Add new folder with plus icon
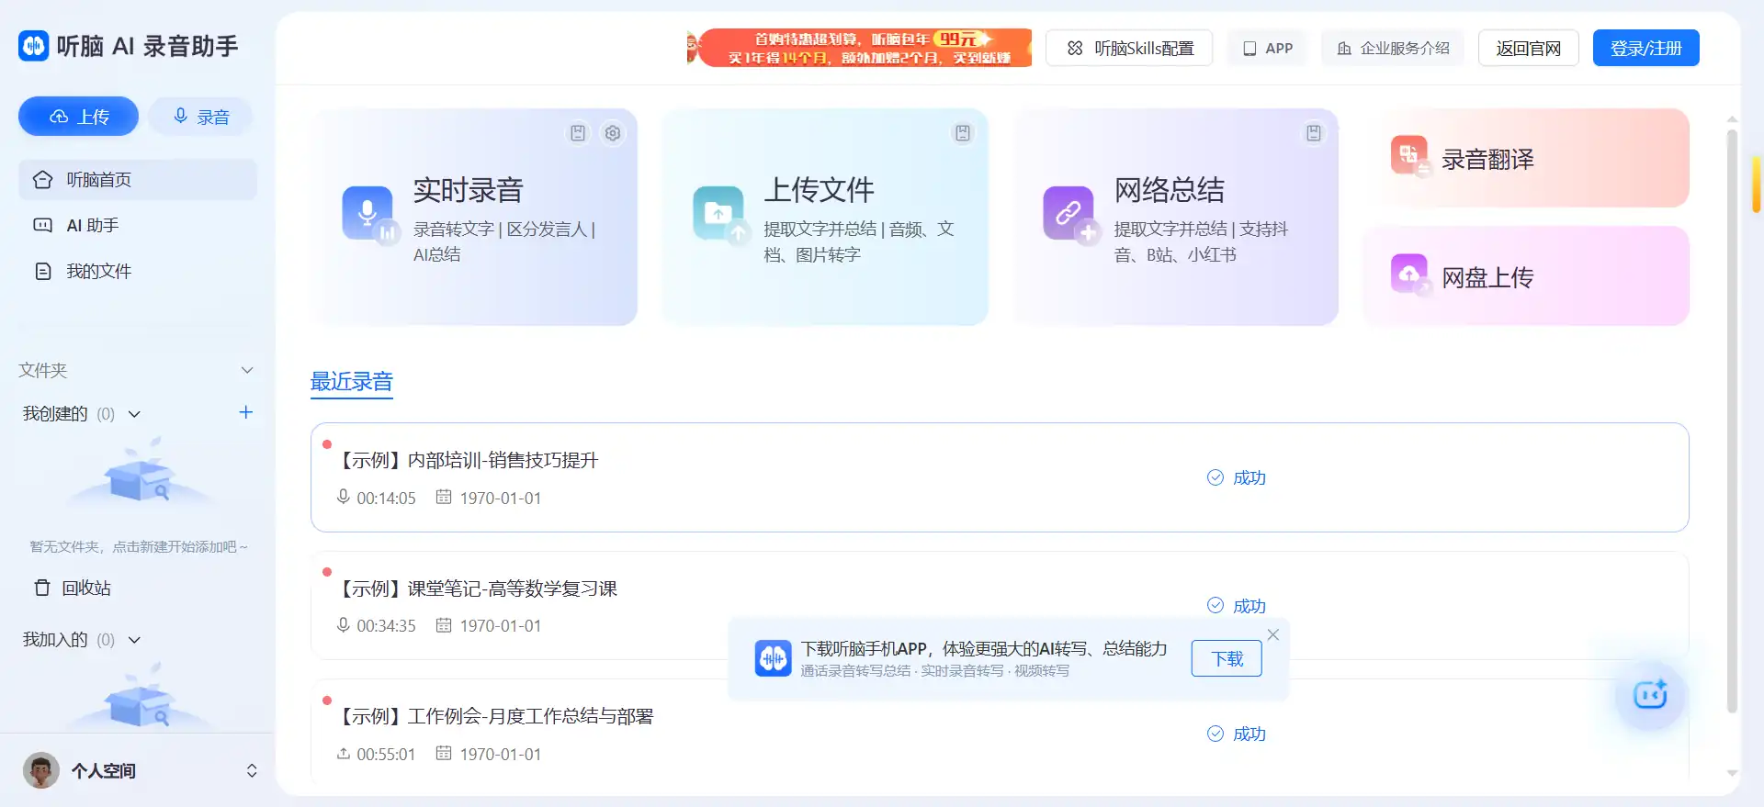This screenshot has width=1764, height=807. pos(245,412)
